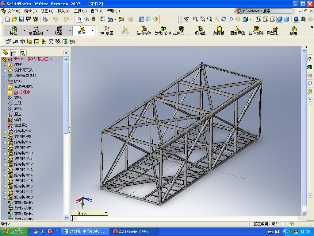
Task: Create a new document with the New icon
Action: 7,19
